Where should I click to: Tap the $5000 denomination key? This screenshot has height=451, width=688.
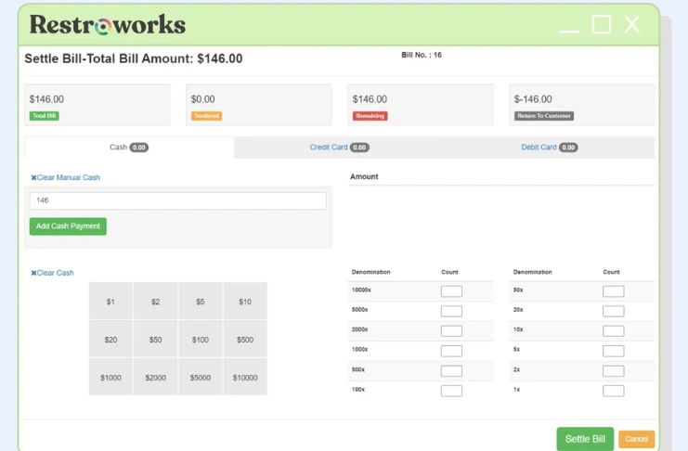tap(201, 377)
